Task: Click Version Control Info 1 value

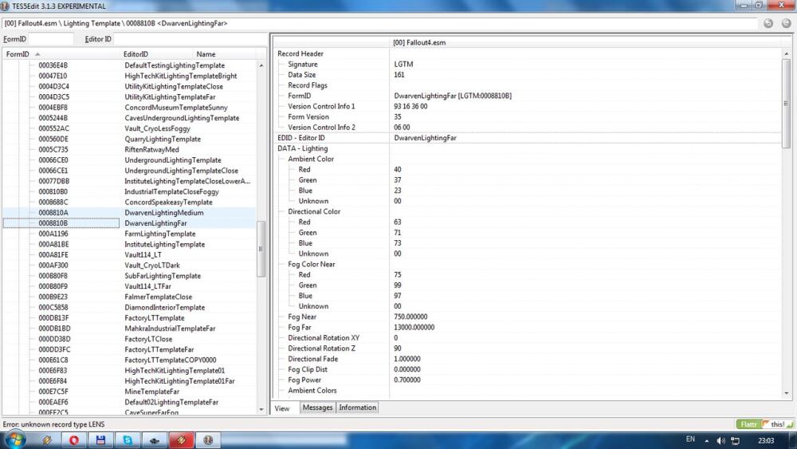Action: coord(410,106)
